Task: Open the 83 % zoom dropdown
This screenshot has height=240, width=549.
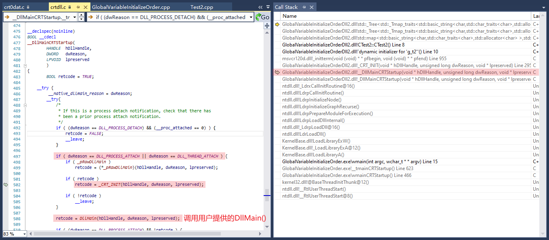Action: tap(24, 234)
